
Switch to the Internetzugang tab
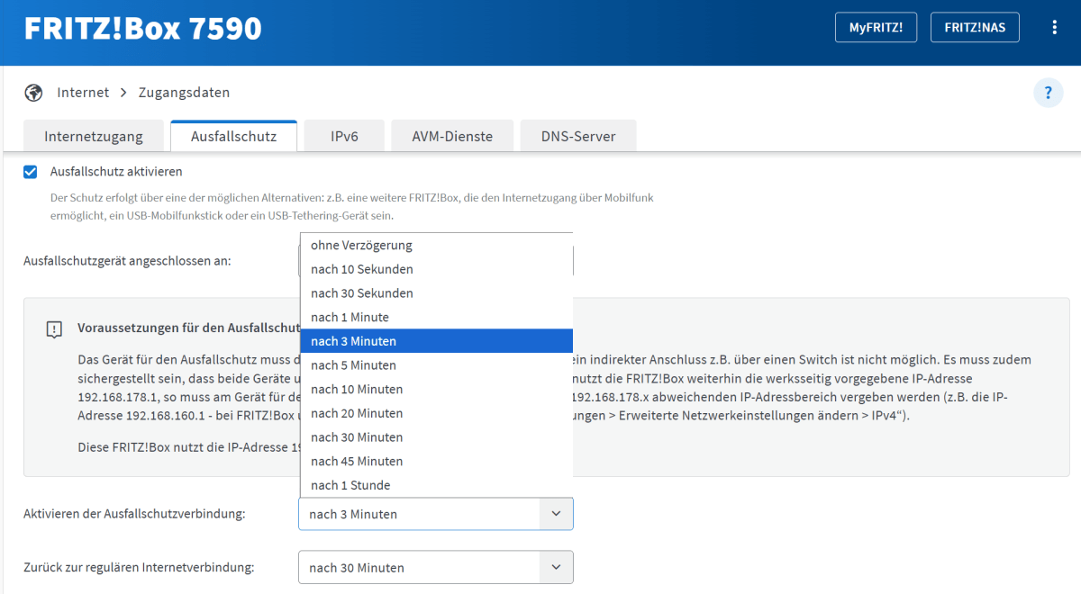click(x=94, y=137)
